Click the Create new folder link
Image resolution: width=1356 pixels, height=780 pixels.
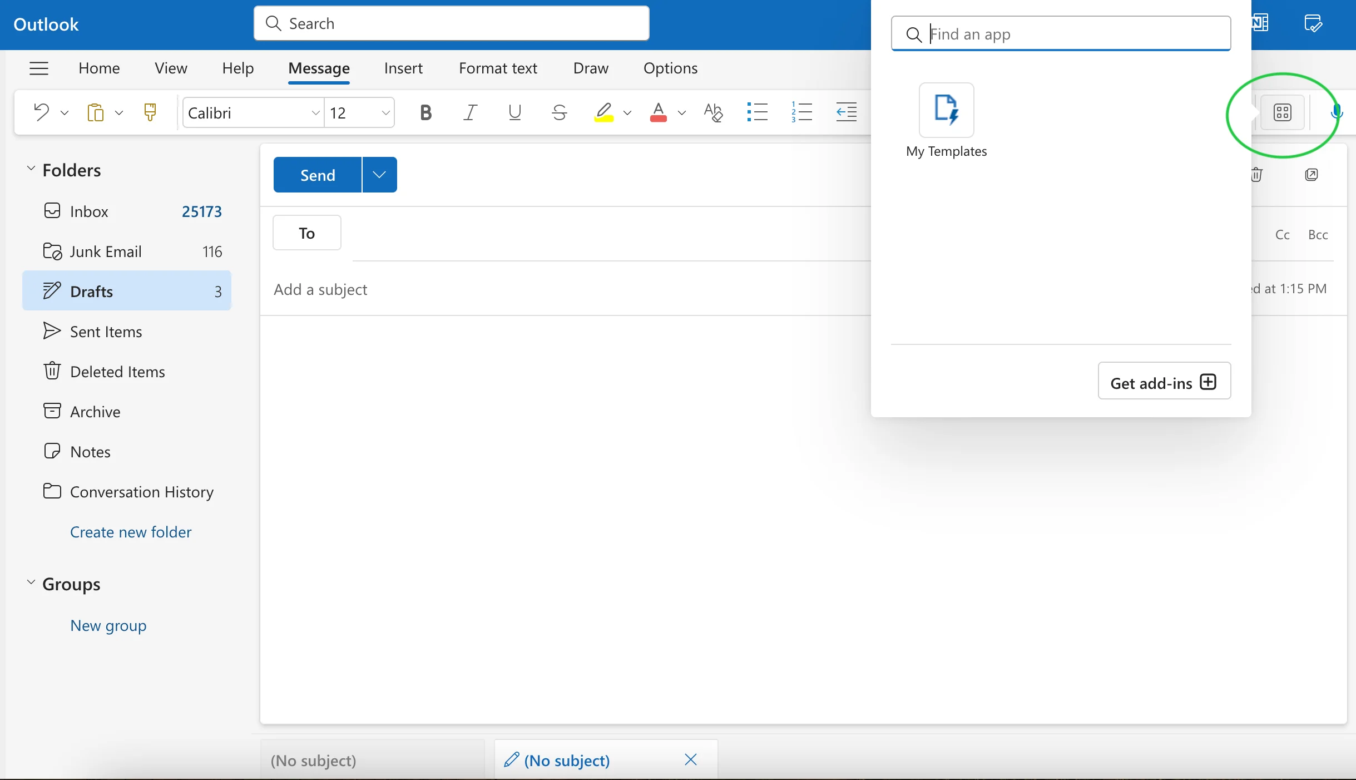(131, 532)
